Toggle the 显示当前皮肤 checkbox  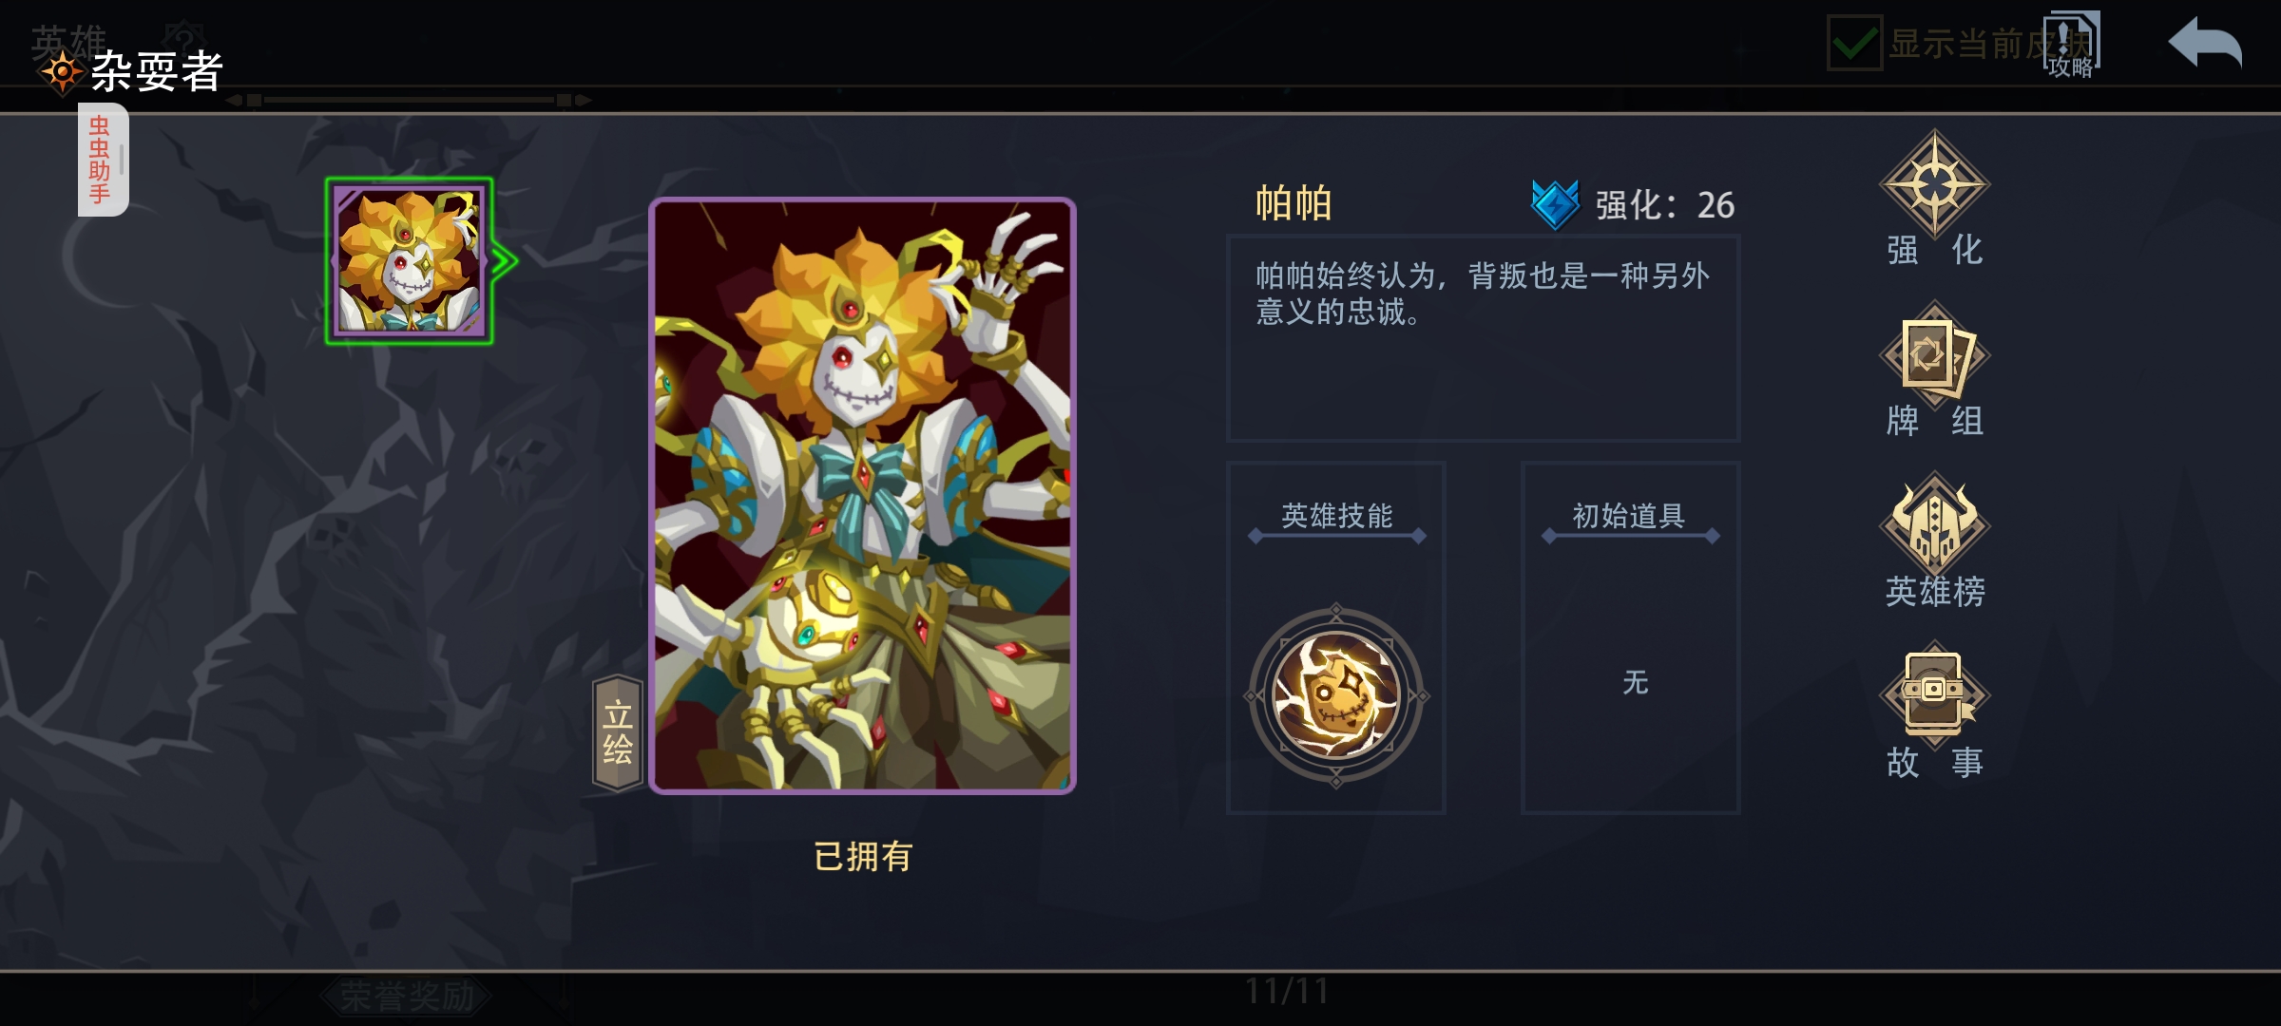[1854, 44]
